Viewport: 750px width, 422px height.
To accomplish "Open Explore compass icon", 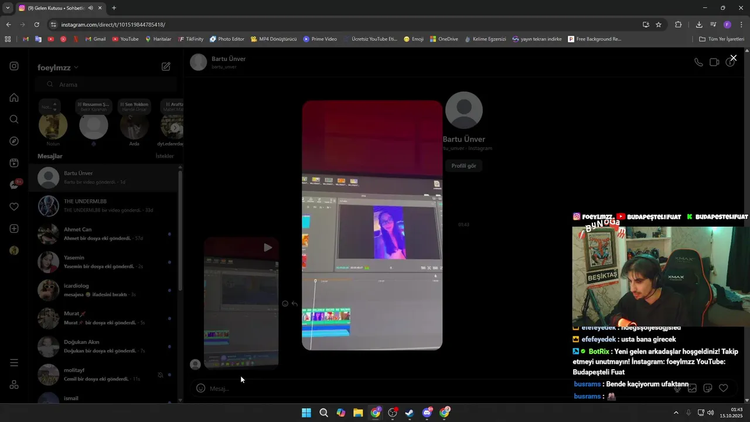I will click(14, 141).
